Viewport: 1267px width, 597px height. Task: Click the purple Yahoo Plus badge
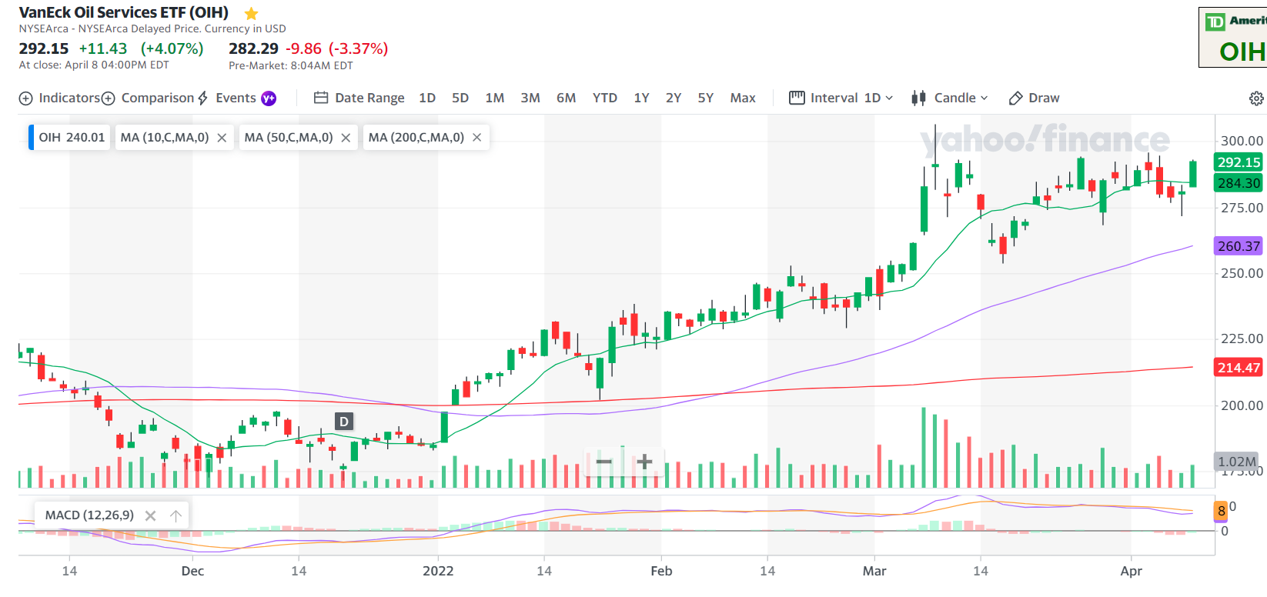(269, 98)
